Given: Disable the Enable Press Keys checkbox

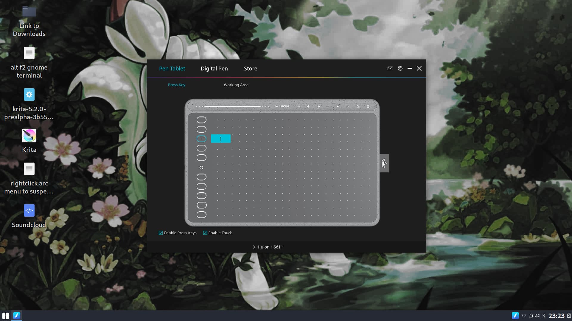Looking at the screenshot, I should pos(161,233).
